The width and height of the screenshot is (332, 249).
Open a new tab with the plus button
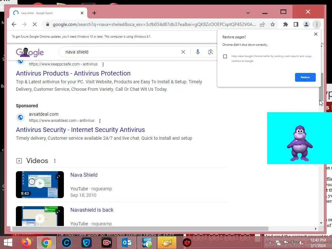[94, 13]
